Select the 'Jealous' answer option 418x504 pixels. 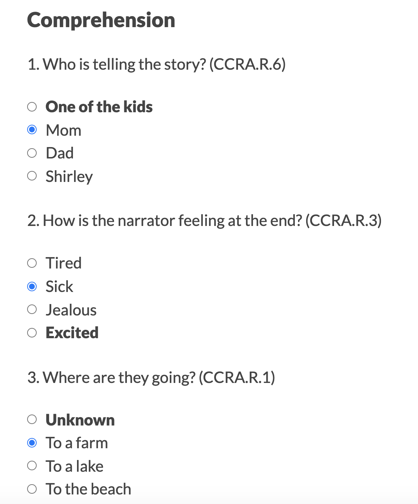(x=32, y=310)
